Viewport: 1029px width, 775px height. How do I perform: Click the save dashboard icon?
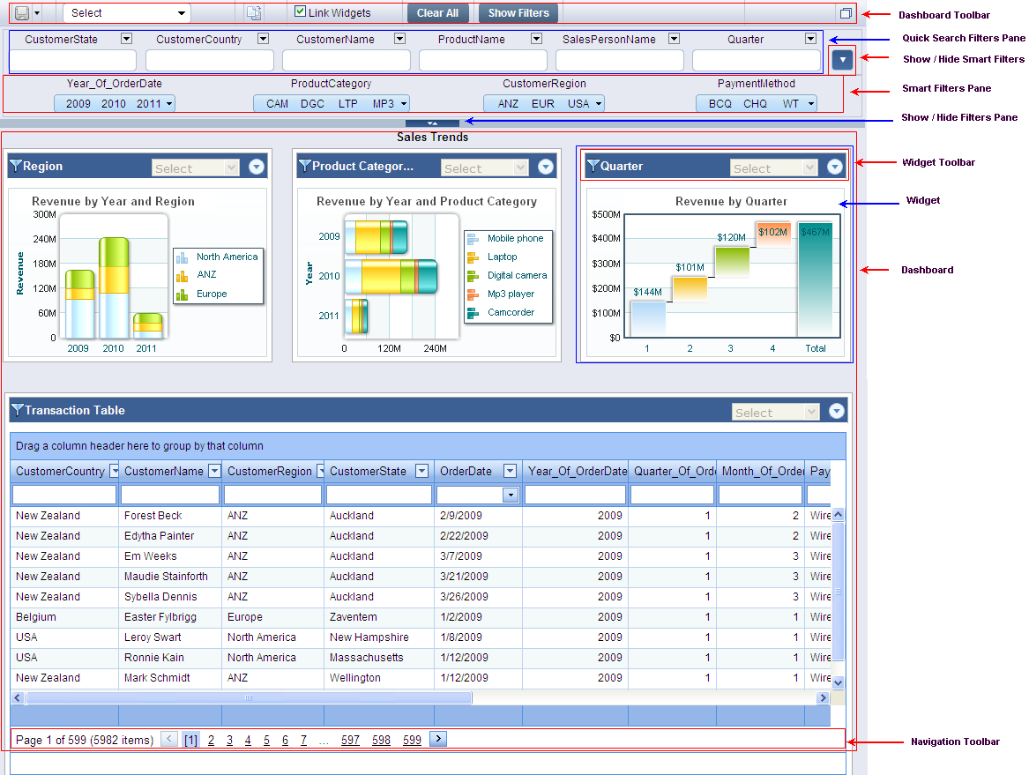(22, 13)
